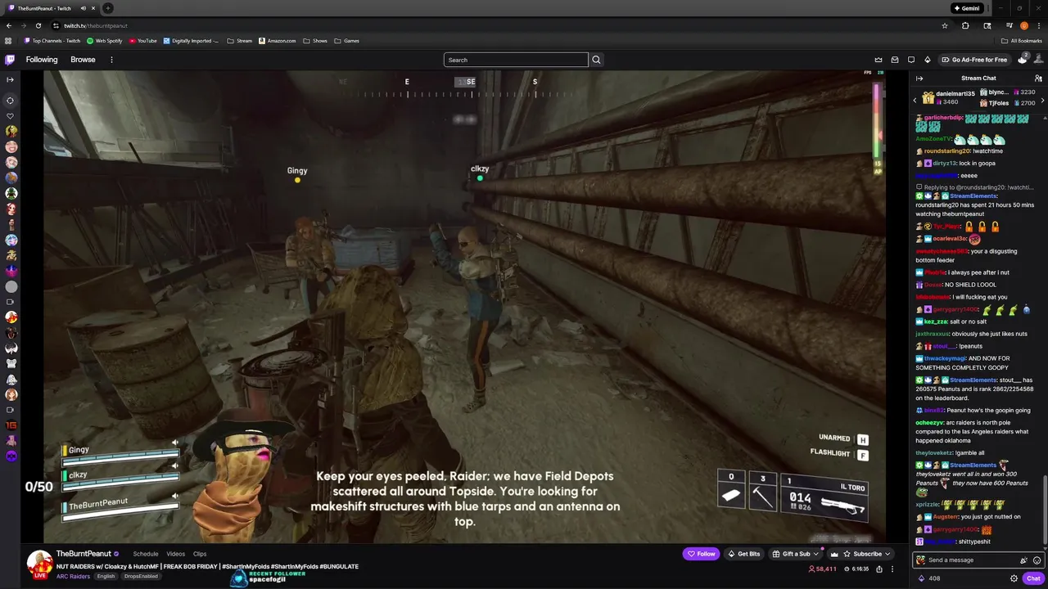Open Twitch home via the logo
The height and width of the screenshot is (589, 1048).
pyautogui.click(x=10, y=60)
